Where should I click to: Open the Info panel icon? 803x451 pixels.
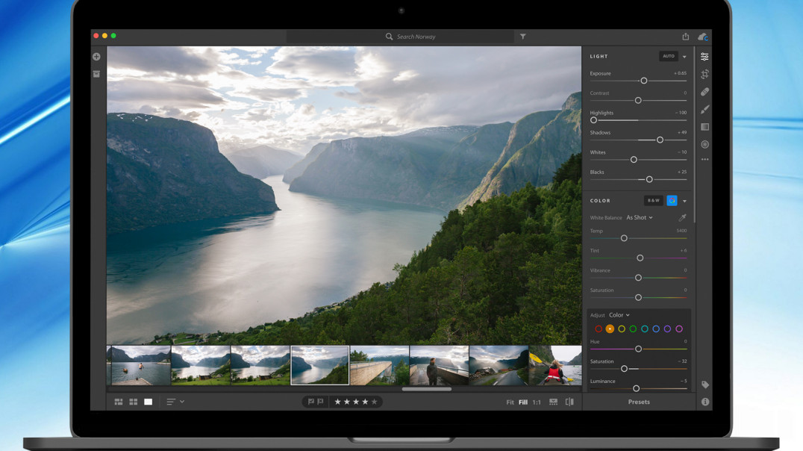tap(705, 402)
